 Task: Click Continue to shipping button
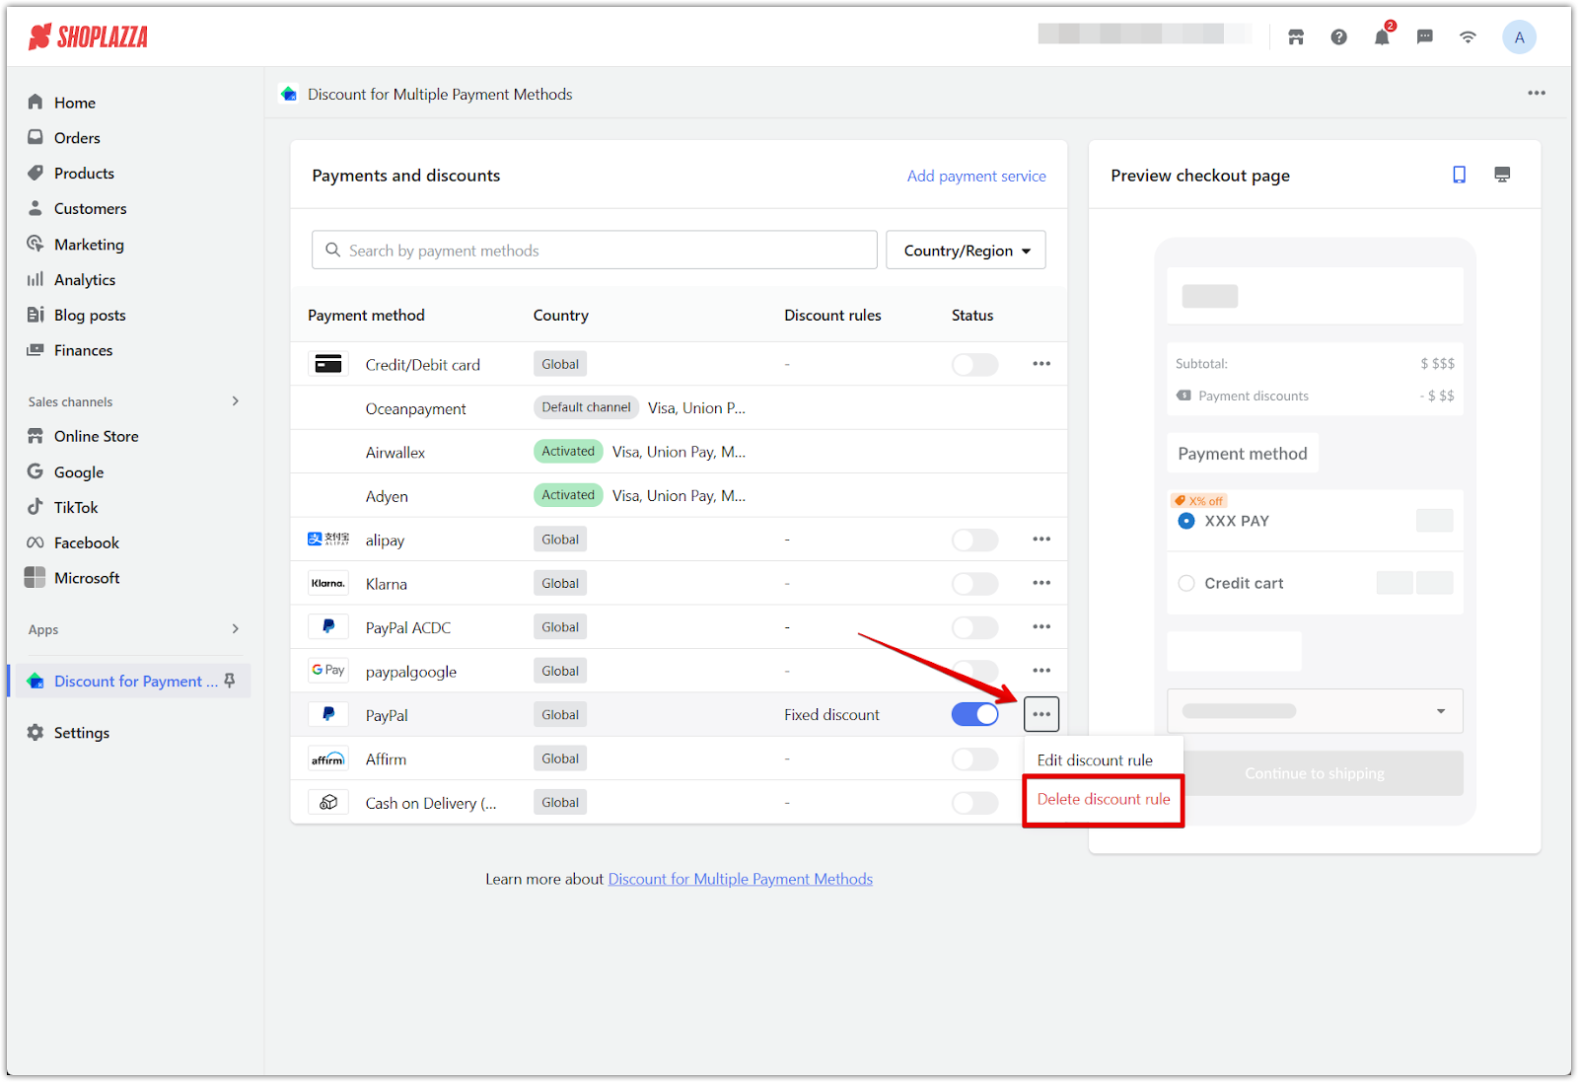(x=1315, y=773)
